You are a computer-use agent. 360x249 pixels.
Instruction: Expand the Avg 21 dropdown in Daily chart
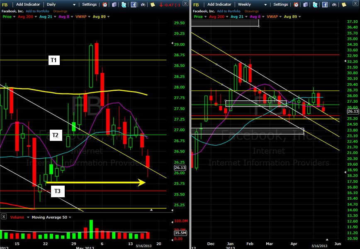55,17
